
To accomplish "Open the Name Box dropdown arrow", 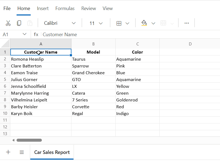I will [25, 34].
